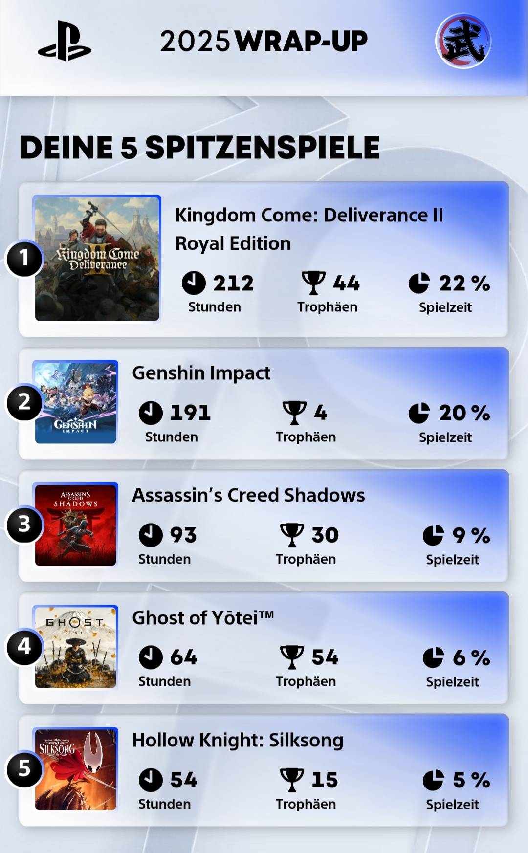Click Genshin Impact's trophy icon
The image size is (528, 853).
pos(294,413)
